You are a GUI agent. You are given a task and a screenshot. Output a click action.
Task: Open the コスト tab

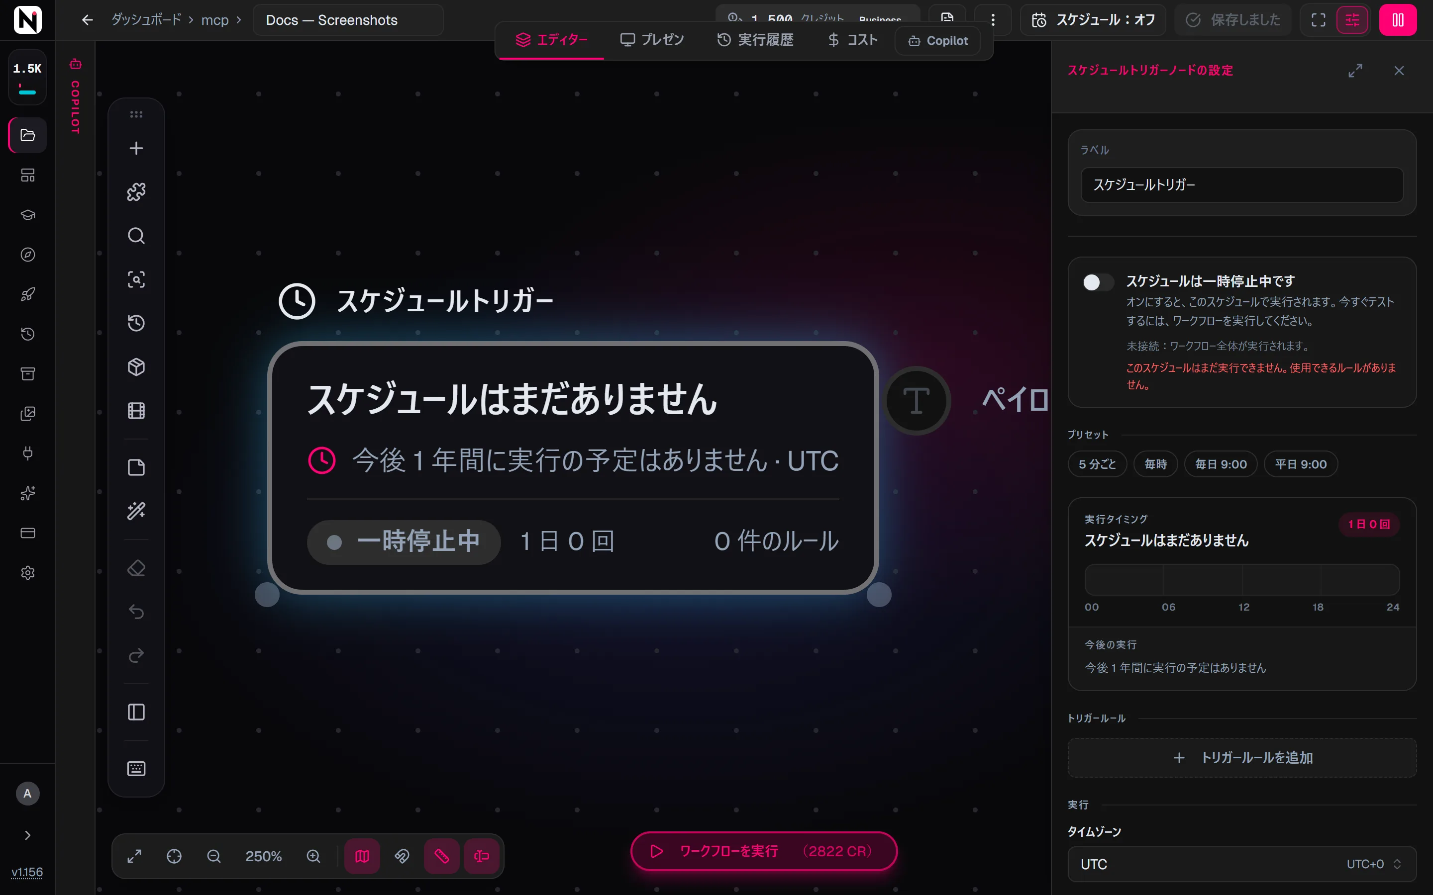(852, 40)
